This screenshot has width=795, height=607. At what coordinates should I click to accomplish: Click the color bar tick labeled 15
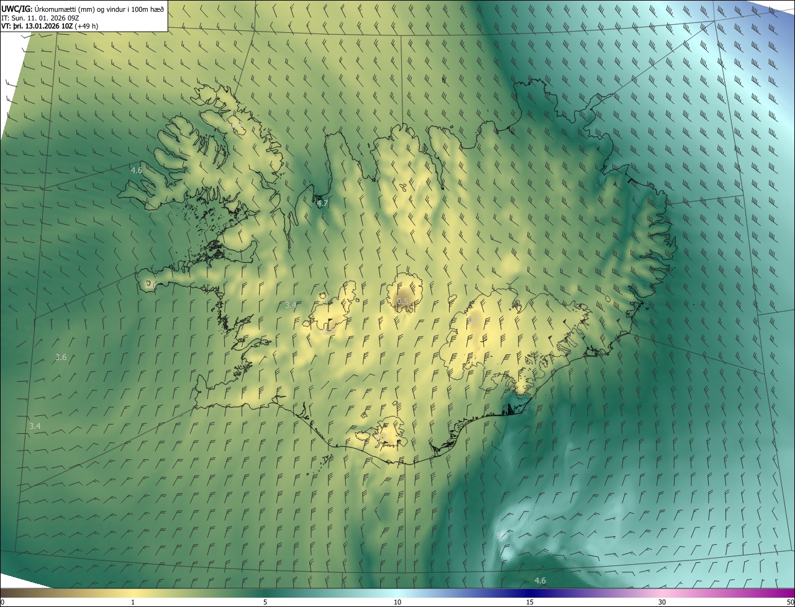pos(530,602)
